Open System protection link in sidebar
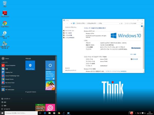 (69, 35)
